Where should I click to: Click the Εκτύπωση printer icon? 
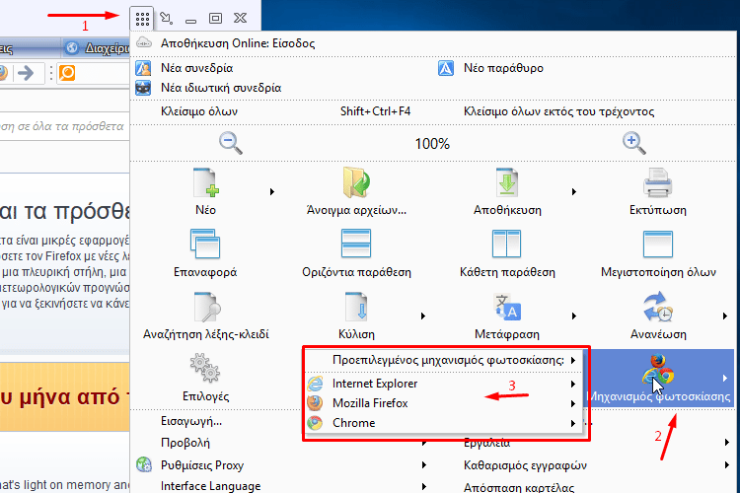(657, 183)
